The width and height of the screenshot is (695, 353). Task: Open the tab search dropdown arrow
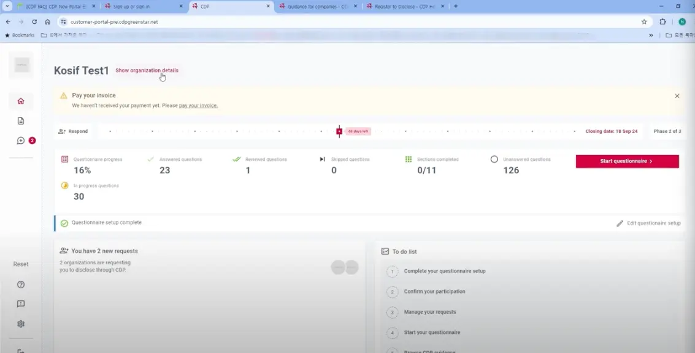coord(7,6)
